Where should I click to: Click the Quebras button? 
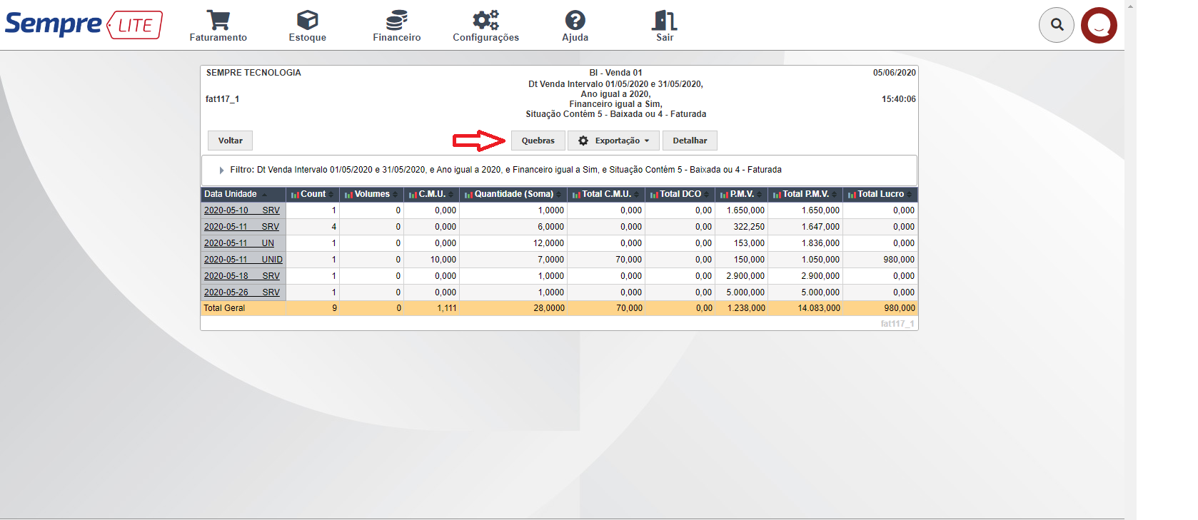pyautogui.click(x=538, y=141)
